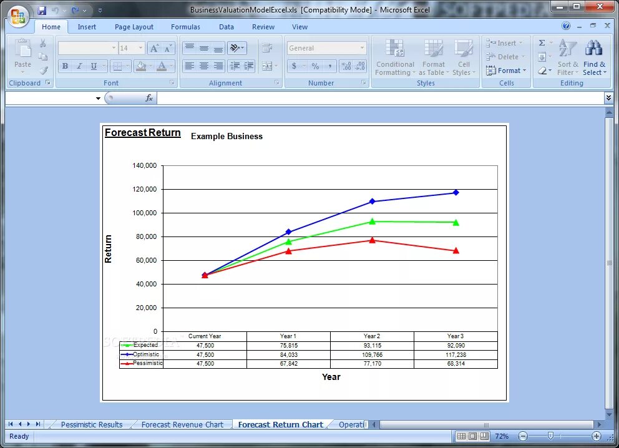Open the Forecast Revenue Chart sheet tab

click(x=182, y=425)
